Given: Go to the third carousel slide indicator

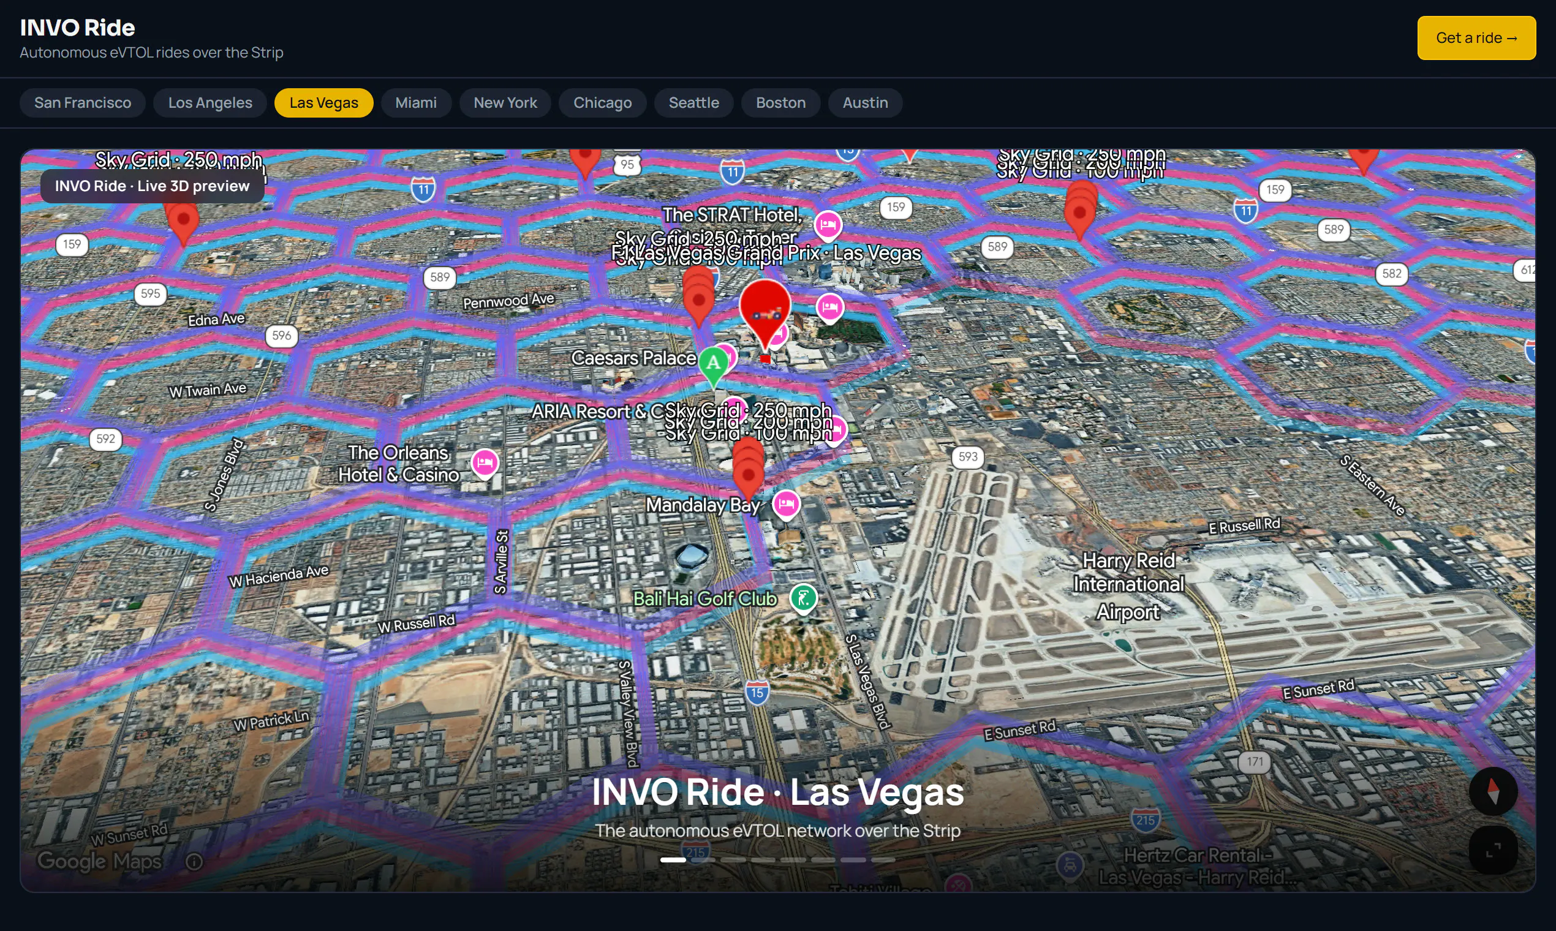Looking at the screenshot, I should coord(733,860).
